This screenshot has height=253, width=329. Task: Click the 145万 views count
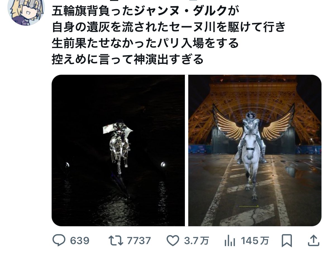click(255, 241)
